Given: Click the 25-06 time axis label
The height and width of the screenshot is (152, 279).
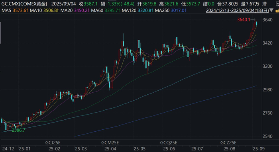Looking at the screenshot, I should [169, 148].
